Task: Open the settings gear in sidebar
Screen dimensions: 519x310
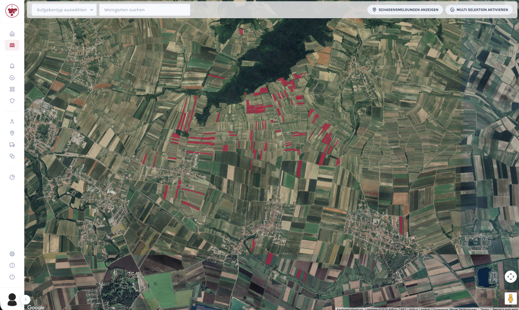Action: tap(12, 254)
